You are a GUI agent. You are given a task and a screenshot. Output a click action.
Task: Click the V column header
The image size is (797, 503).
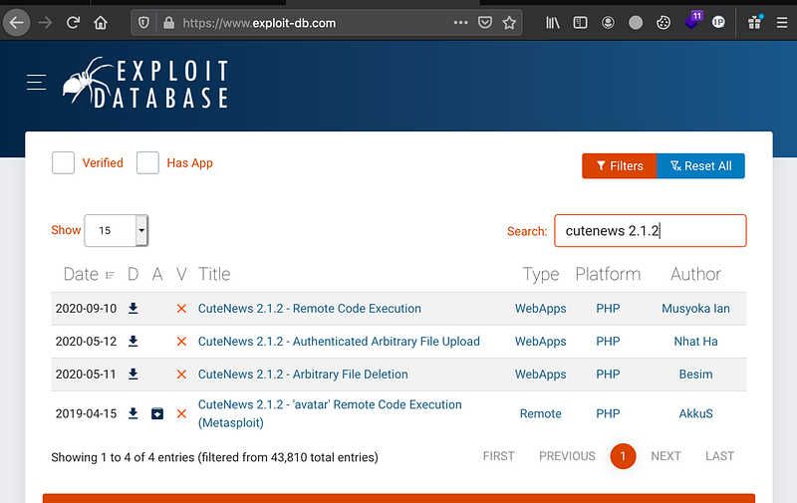pyautogui.click(x=181, y=274)
